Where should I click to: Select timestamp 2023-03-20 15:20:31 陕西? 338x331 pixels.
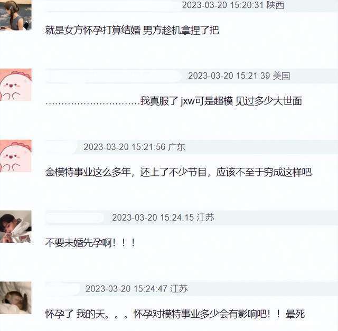click(233, 5)
